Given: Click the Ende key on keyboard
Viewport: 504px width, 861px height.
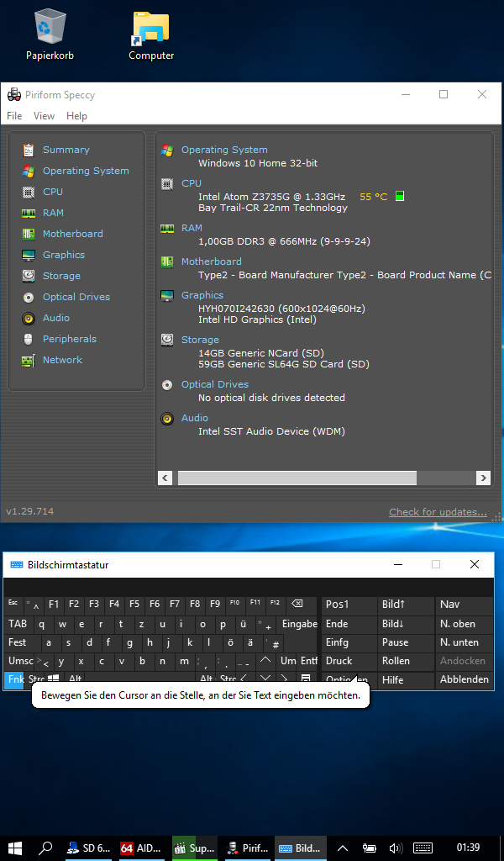Looking at the screenshot, I should click(x=349, y=624).
